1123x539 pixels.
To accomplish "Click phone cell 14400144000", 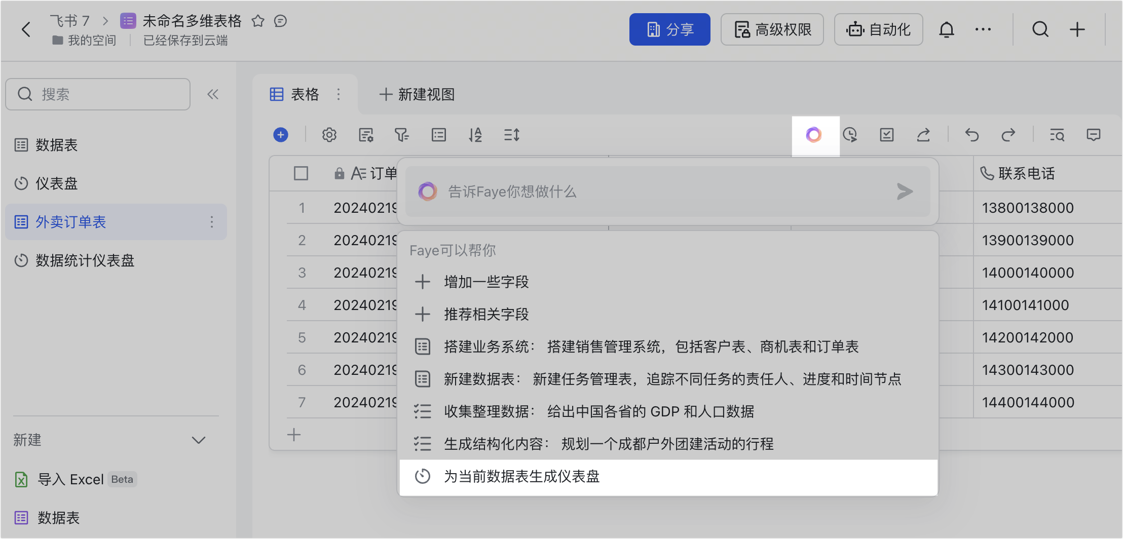I will [1047, 402].
